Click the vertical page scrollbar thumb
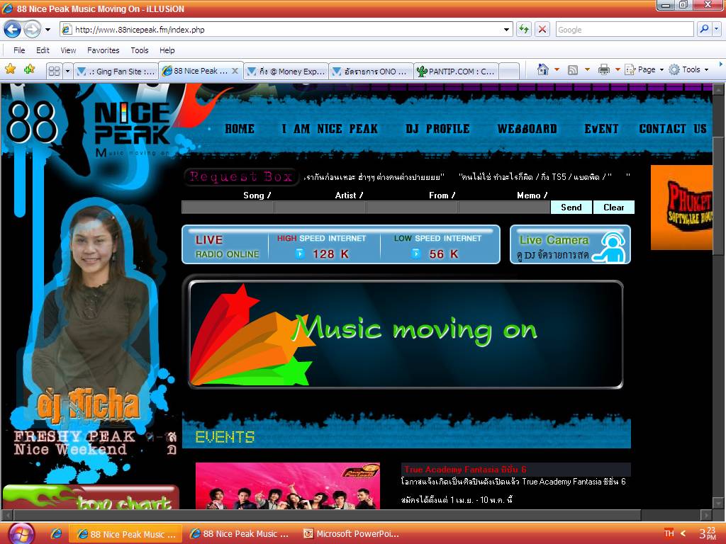Screen dimensions: 726x544 (718, 195)
